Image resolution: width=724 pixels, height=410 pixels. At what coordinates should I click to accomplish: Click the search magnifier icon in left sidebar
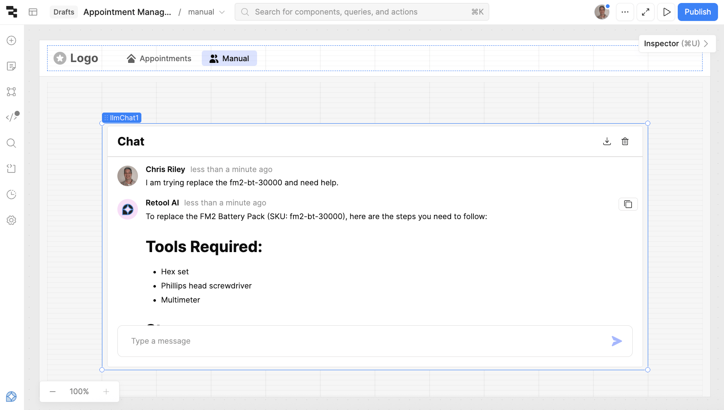tap(12, 143)
